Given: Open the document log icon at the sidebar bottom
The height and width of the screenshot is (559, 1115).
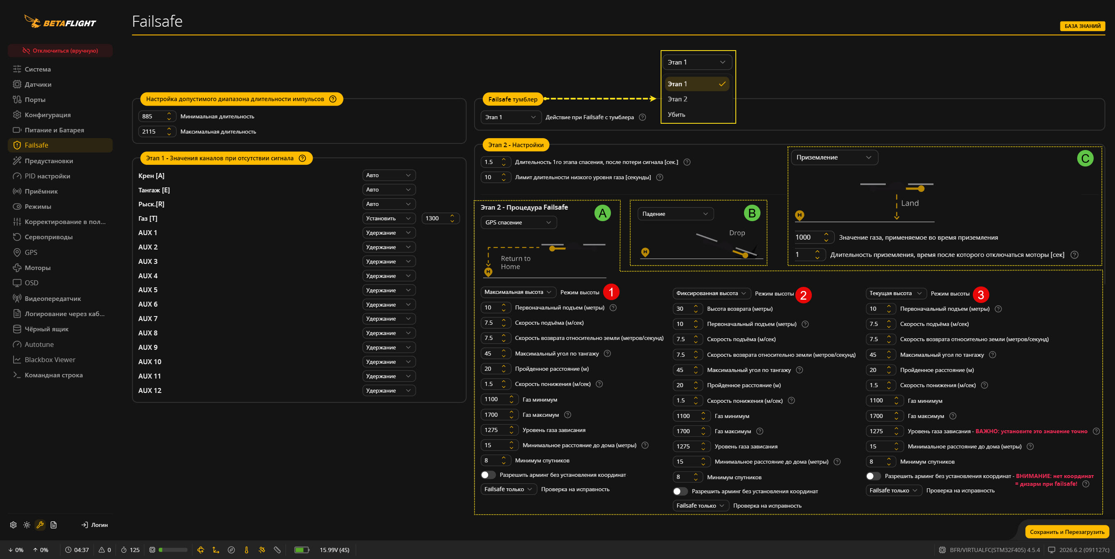Looking at the screenshot, I should pos(54,525).
